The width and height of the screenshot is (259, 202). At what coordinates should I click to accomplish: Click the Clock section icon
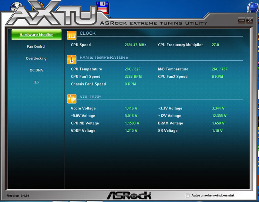pyautogui.click(x=72, y=36)
